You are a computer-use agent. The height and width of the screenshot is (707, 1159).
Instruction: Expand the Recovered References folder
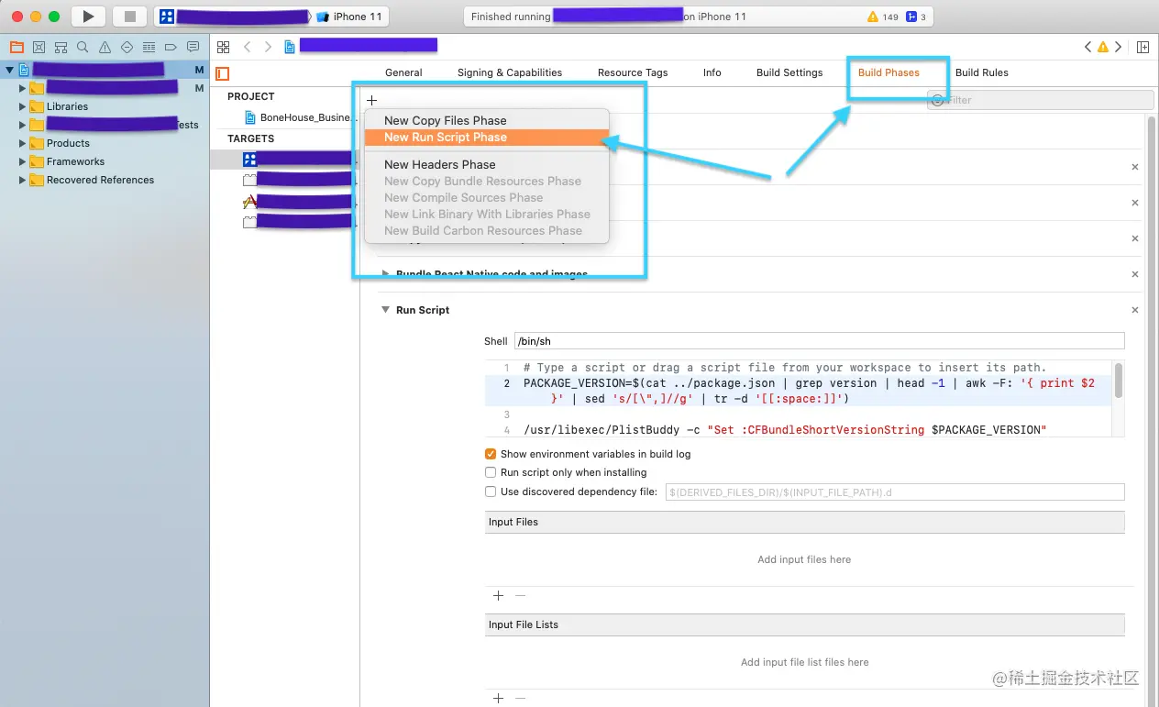(23, 180)
